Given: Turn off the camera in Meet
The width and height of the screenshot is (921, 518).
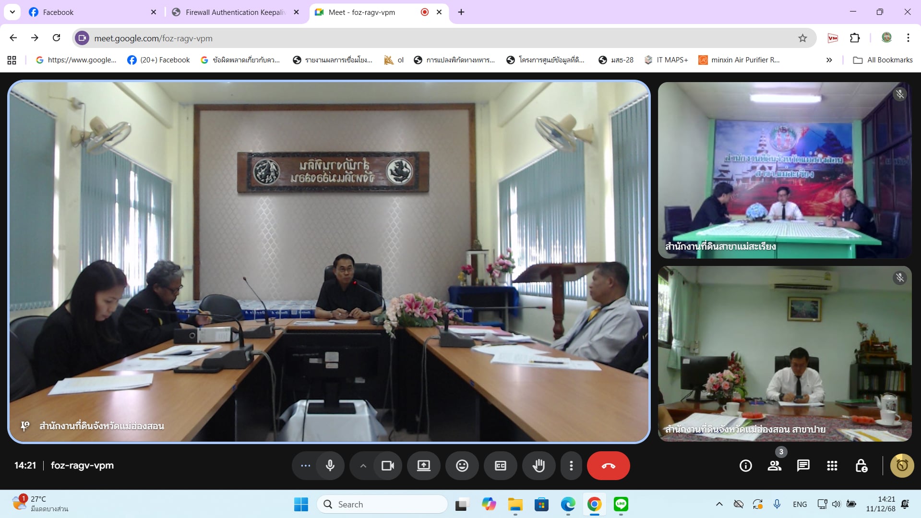Looking at the screenshot, I should tap(387, 466).
